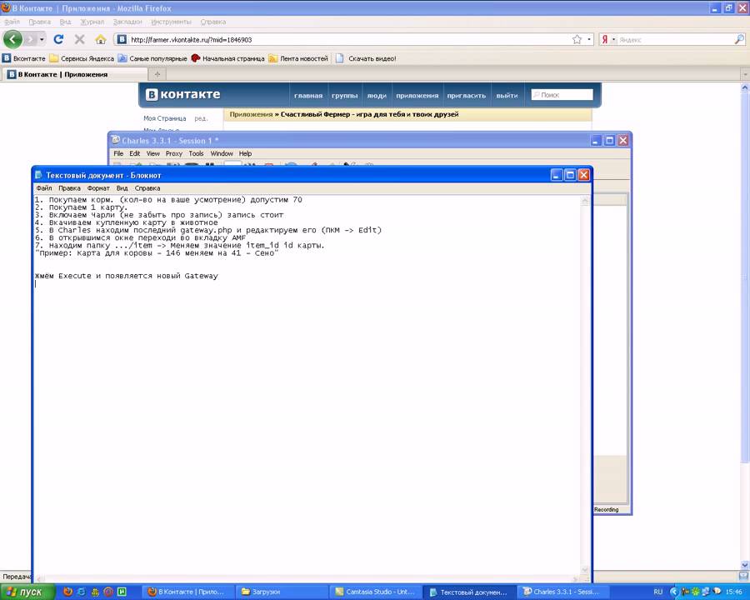Click the Notepad window title bar icon
Image resolution: width=750 pixels, height=600 pixels.
pos(38,175)
